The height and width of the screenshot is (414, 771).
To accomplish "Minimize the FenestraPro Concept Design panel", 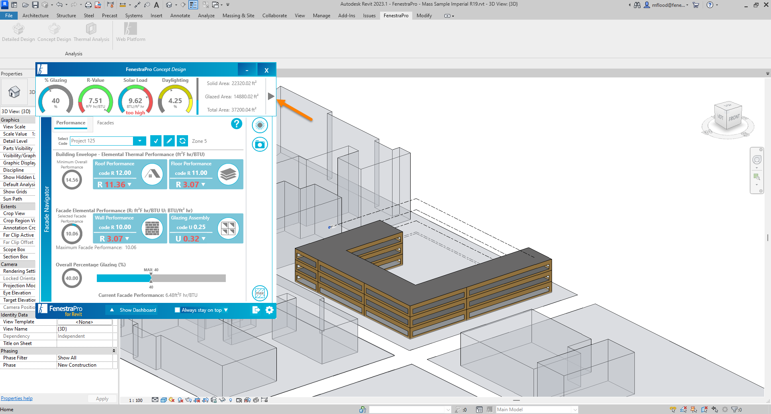I will (247, 70).
